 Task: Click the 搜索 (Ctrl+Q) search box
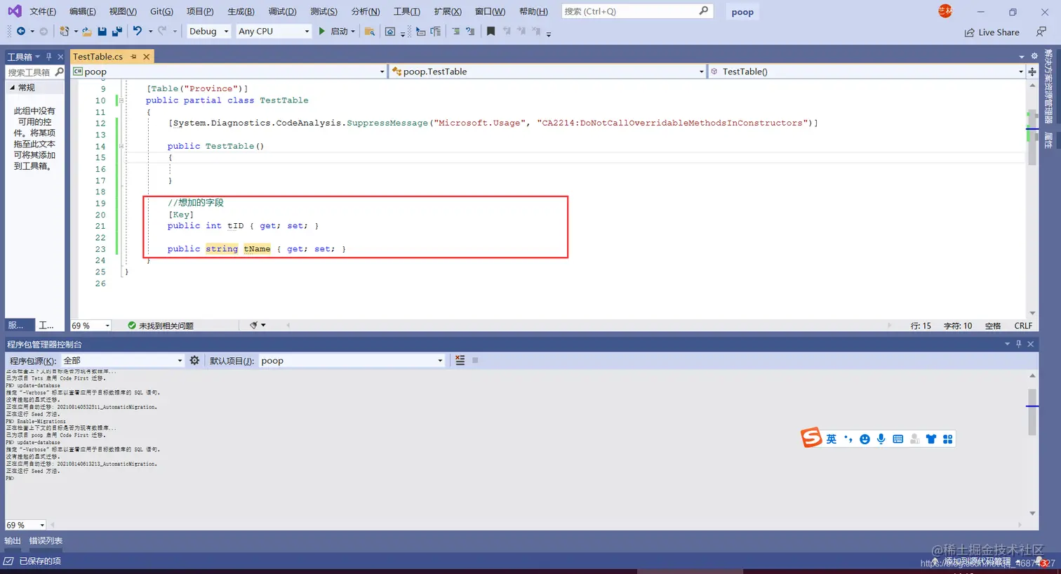click(x=637, y=11)
